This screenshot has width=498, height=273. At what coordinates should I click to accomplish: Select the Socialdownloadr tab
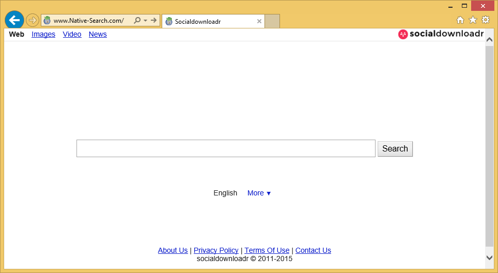[213, 21]
